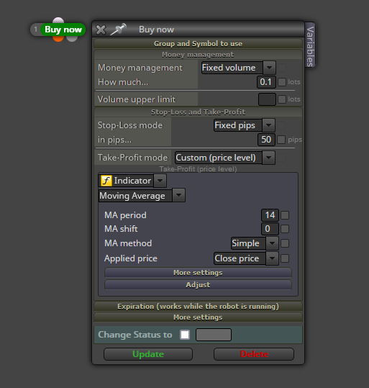The width and height of the screenshot is (369, 388).
Task: Click the Volume upper limit label
Action: pyautogui.click(x=137, y=99)
